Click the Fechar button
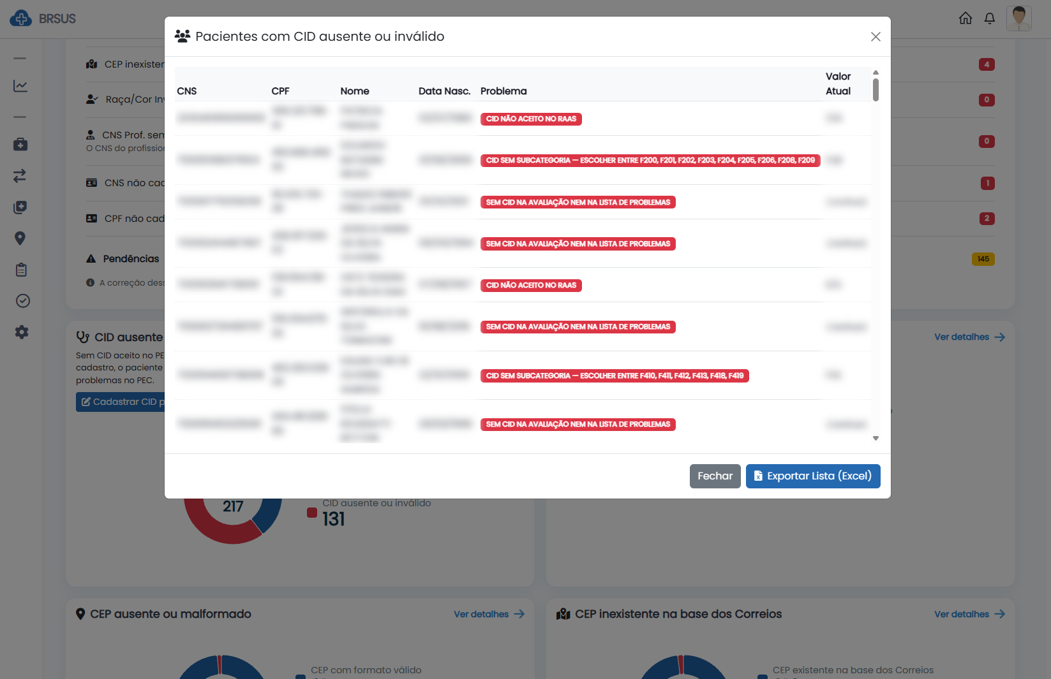Screen dimensions: 1051x679 pos(715,476)
